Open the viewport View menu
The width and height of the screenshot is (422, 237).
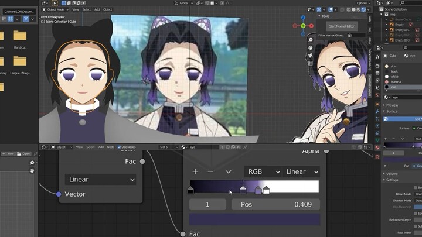click(76, 9)
